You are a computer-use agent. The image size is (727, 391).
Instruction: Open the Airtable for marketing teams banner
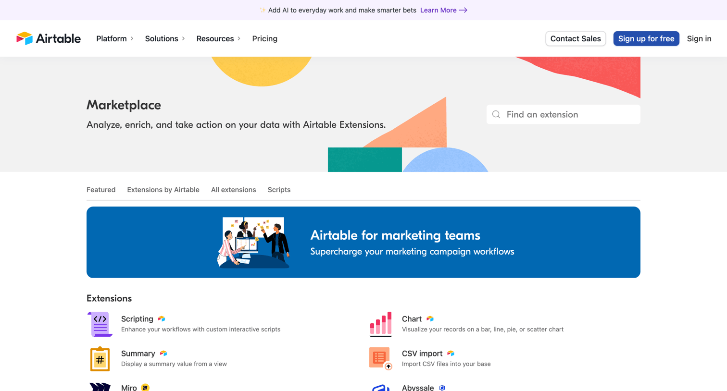(x=363, y=242)
